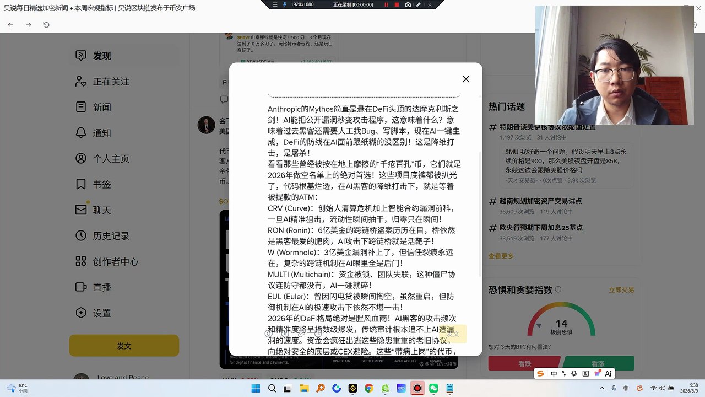Viewport: 705px width, 397px height.
Task: Open 设置 (Settings) in the sidebar
Action: [124, 313]
